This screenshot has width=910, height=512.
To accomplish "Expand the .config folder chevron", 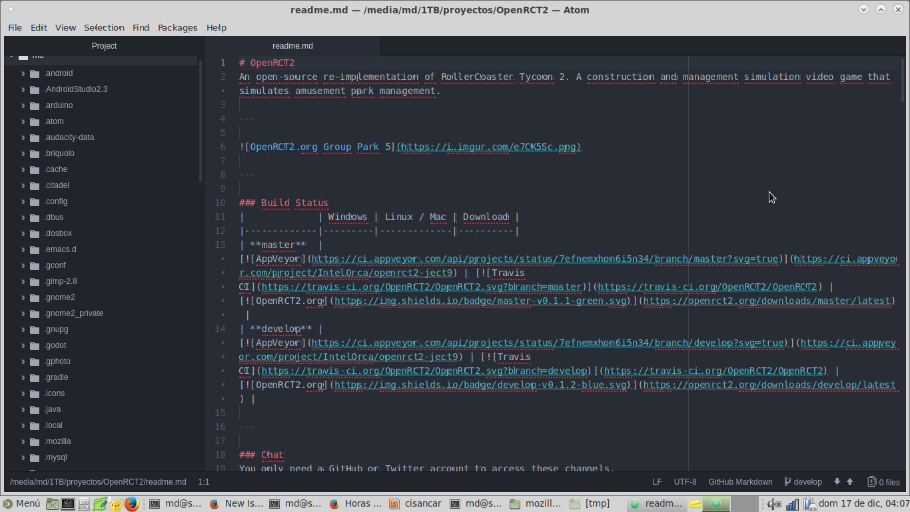I will pos(23,201).
